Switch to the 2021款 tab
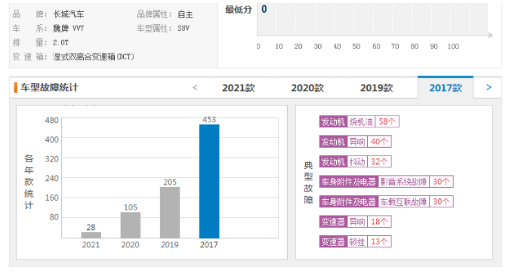509x276 pixels. pyautogui.click(x=239, y=88)
